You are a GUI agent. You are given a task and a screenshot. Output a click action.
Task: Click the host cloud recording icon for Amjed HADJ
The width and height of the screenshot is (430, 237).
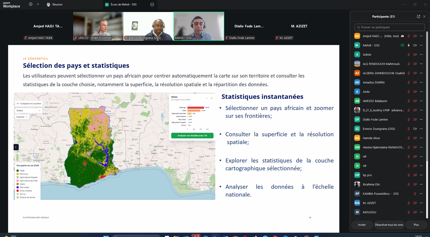tap(402, 36)
